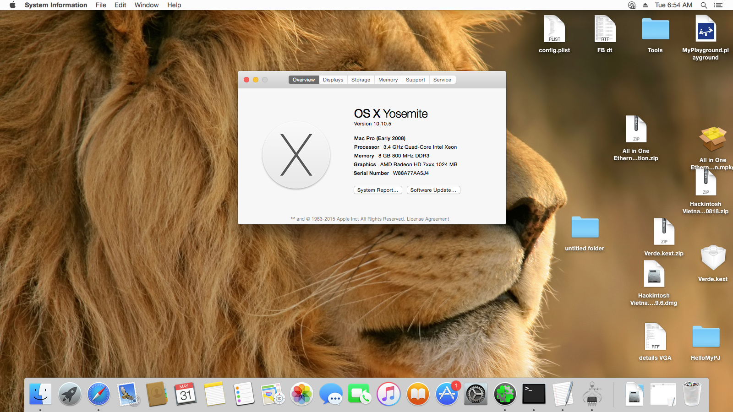This screenshot has height=412, width=733.
Task: Open App Store icon with badge
Action: coord(447,394)
